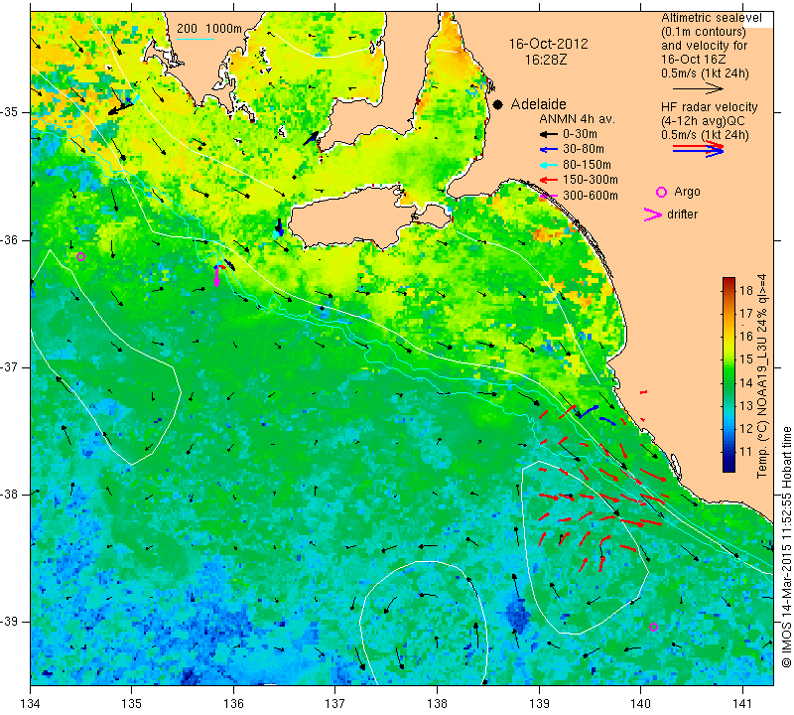This screenshot has height=715, width=794.
Task: Click the drifter legend text
Action: (682, 214)
